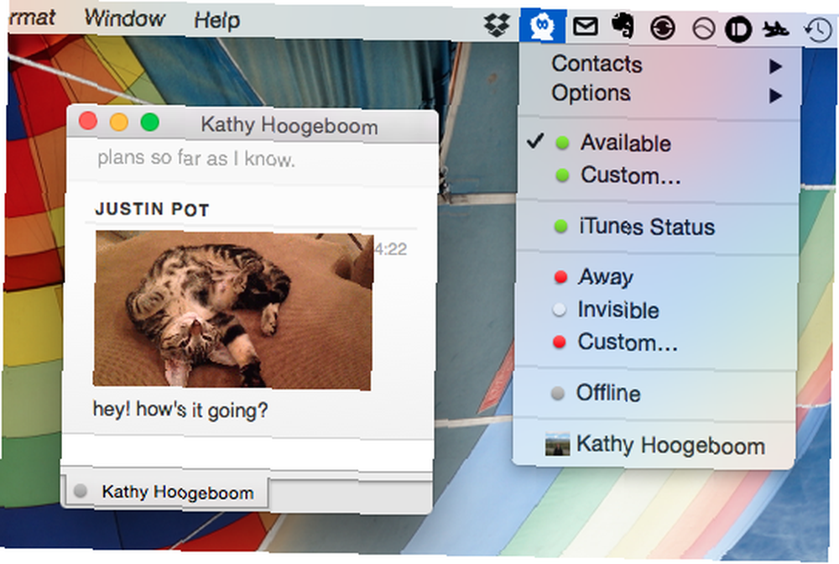Click the circular arrow sync menu bar icon
839x564 pixels.
point(663,28)
